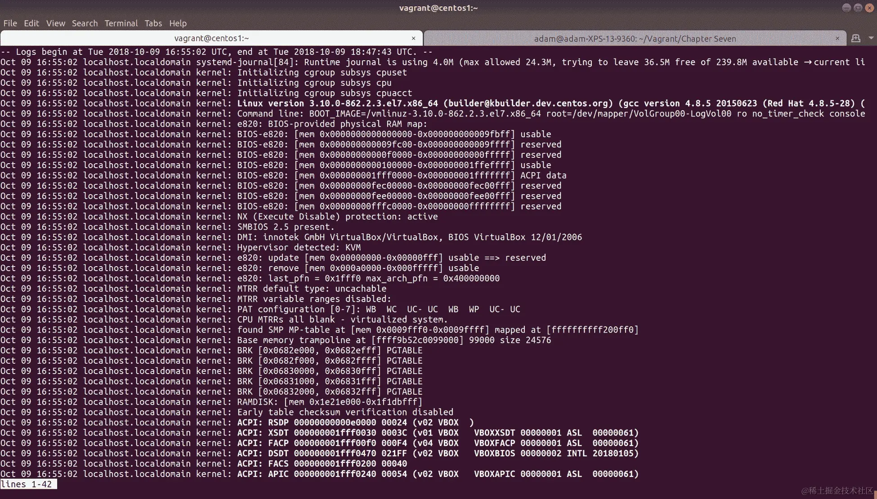The height and width of the screenshot is (499, 877).
Task: Close the adam@adam-XPS-13-9360 tab
Action: [837, 39]
